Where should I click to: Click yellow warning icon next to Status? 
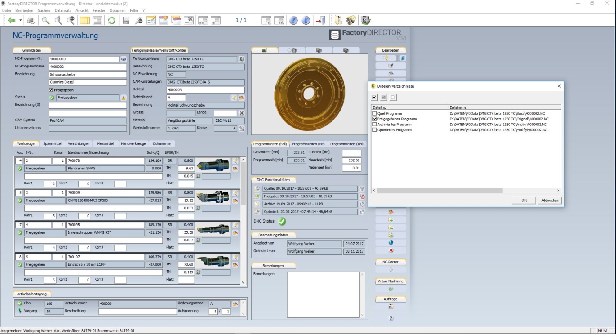tap(124, 98)
